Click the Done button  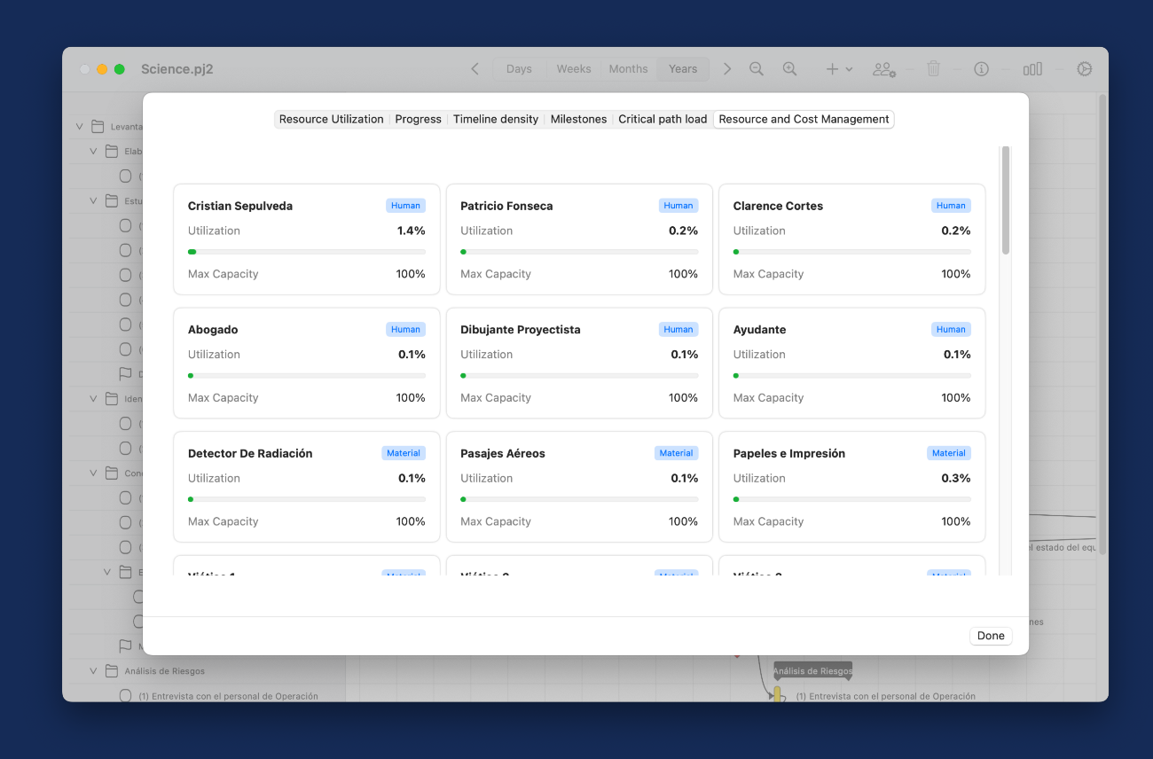coord(991,636)
